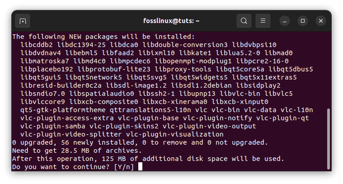Image resolution: width=343 pixels, height=184 pixels.
Task: Click on the vlc-plugin-visualization package name
Action: [x=175, y=134]
